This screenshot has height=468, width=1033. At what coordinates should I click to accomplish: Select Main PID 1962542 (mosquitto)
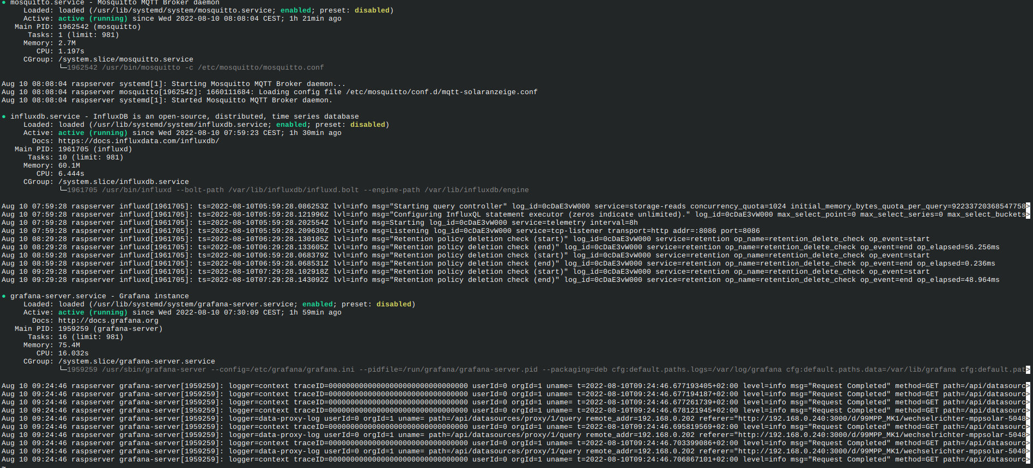(x=100, y=27)
